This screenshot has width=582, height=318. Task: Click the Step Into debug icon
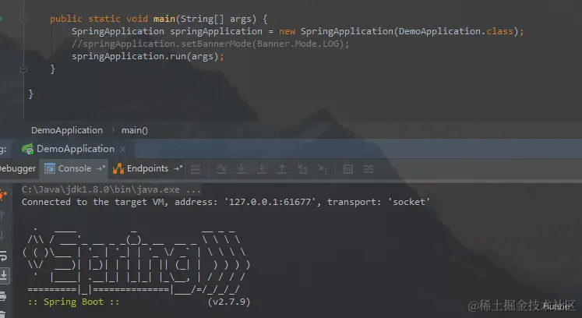pos(262,169)
